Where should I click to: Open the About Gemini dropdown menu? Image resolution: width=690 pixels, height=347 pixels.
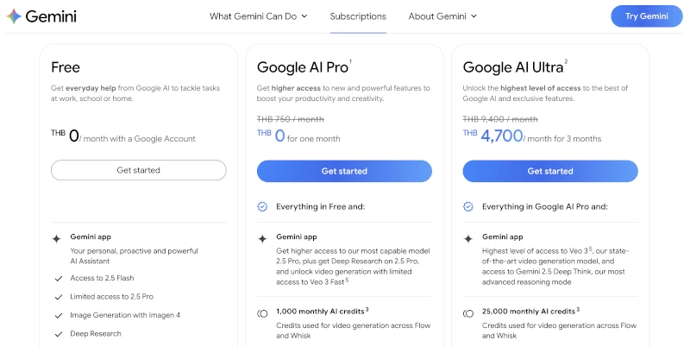(442, 16)
